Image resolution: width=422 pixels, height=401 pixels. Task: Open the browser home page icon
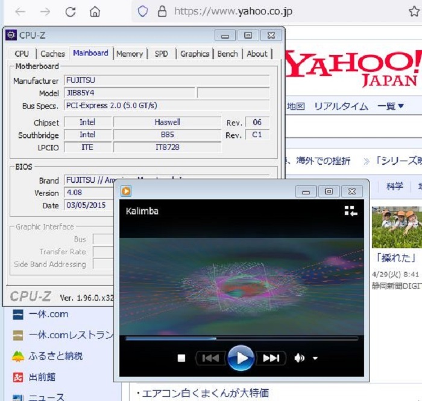[x=95, y=12]
